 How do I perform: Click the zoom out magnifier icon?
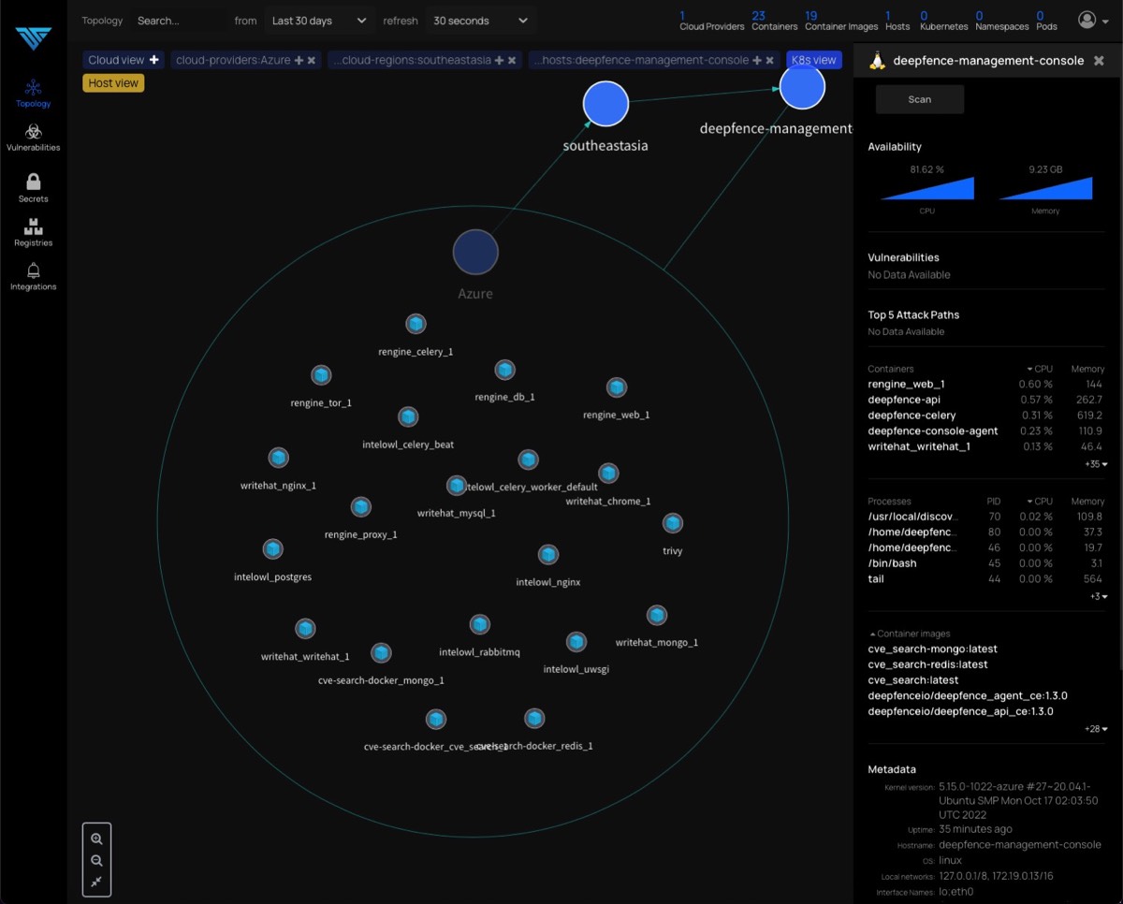[x=96, y=861]
